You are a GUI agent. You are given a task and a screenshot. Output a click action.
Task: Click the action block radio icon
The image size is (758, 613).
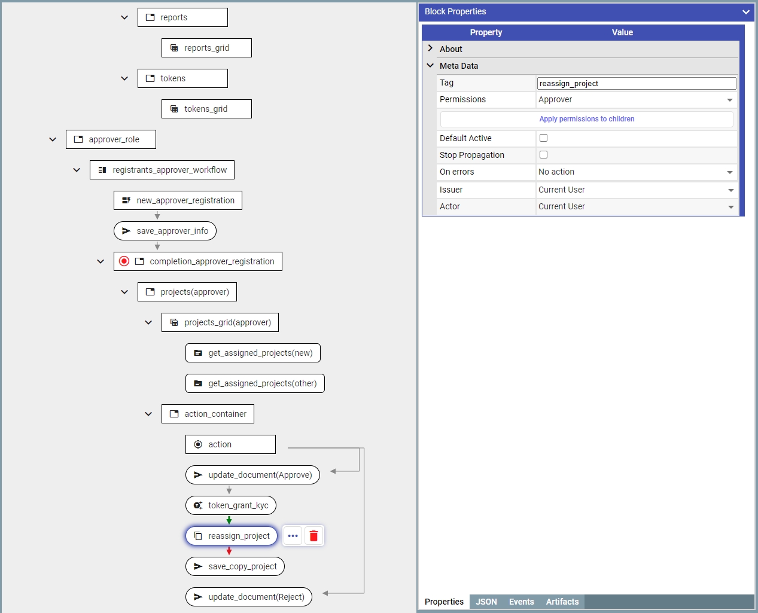pos(198,444)
